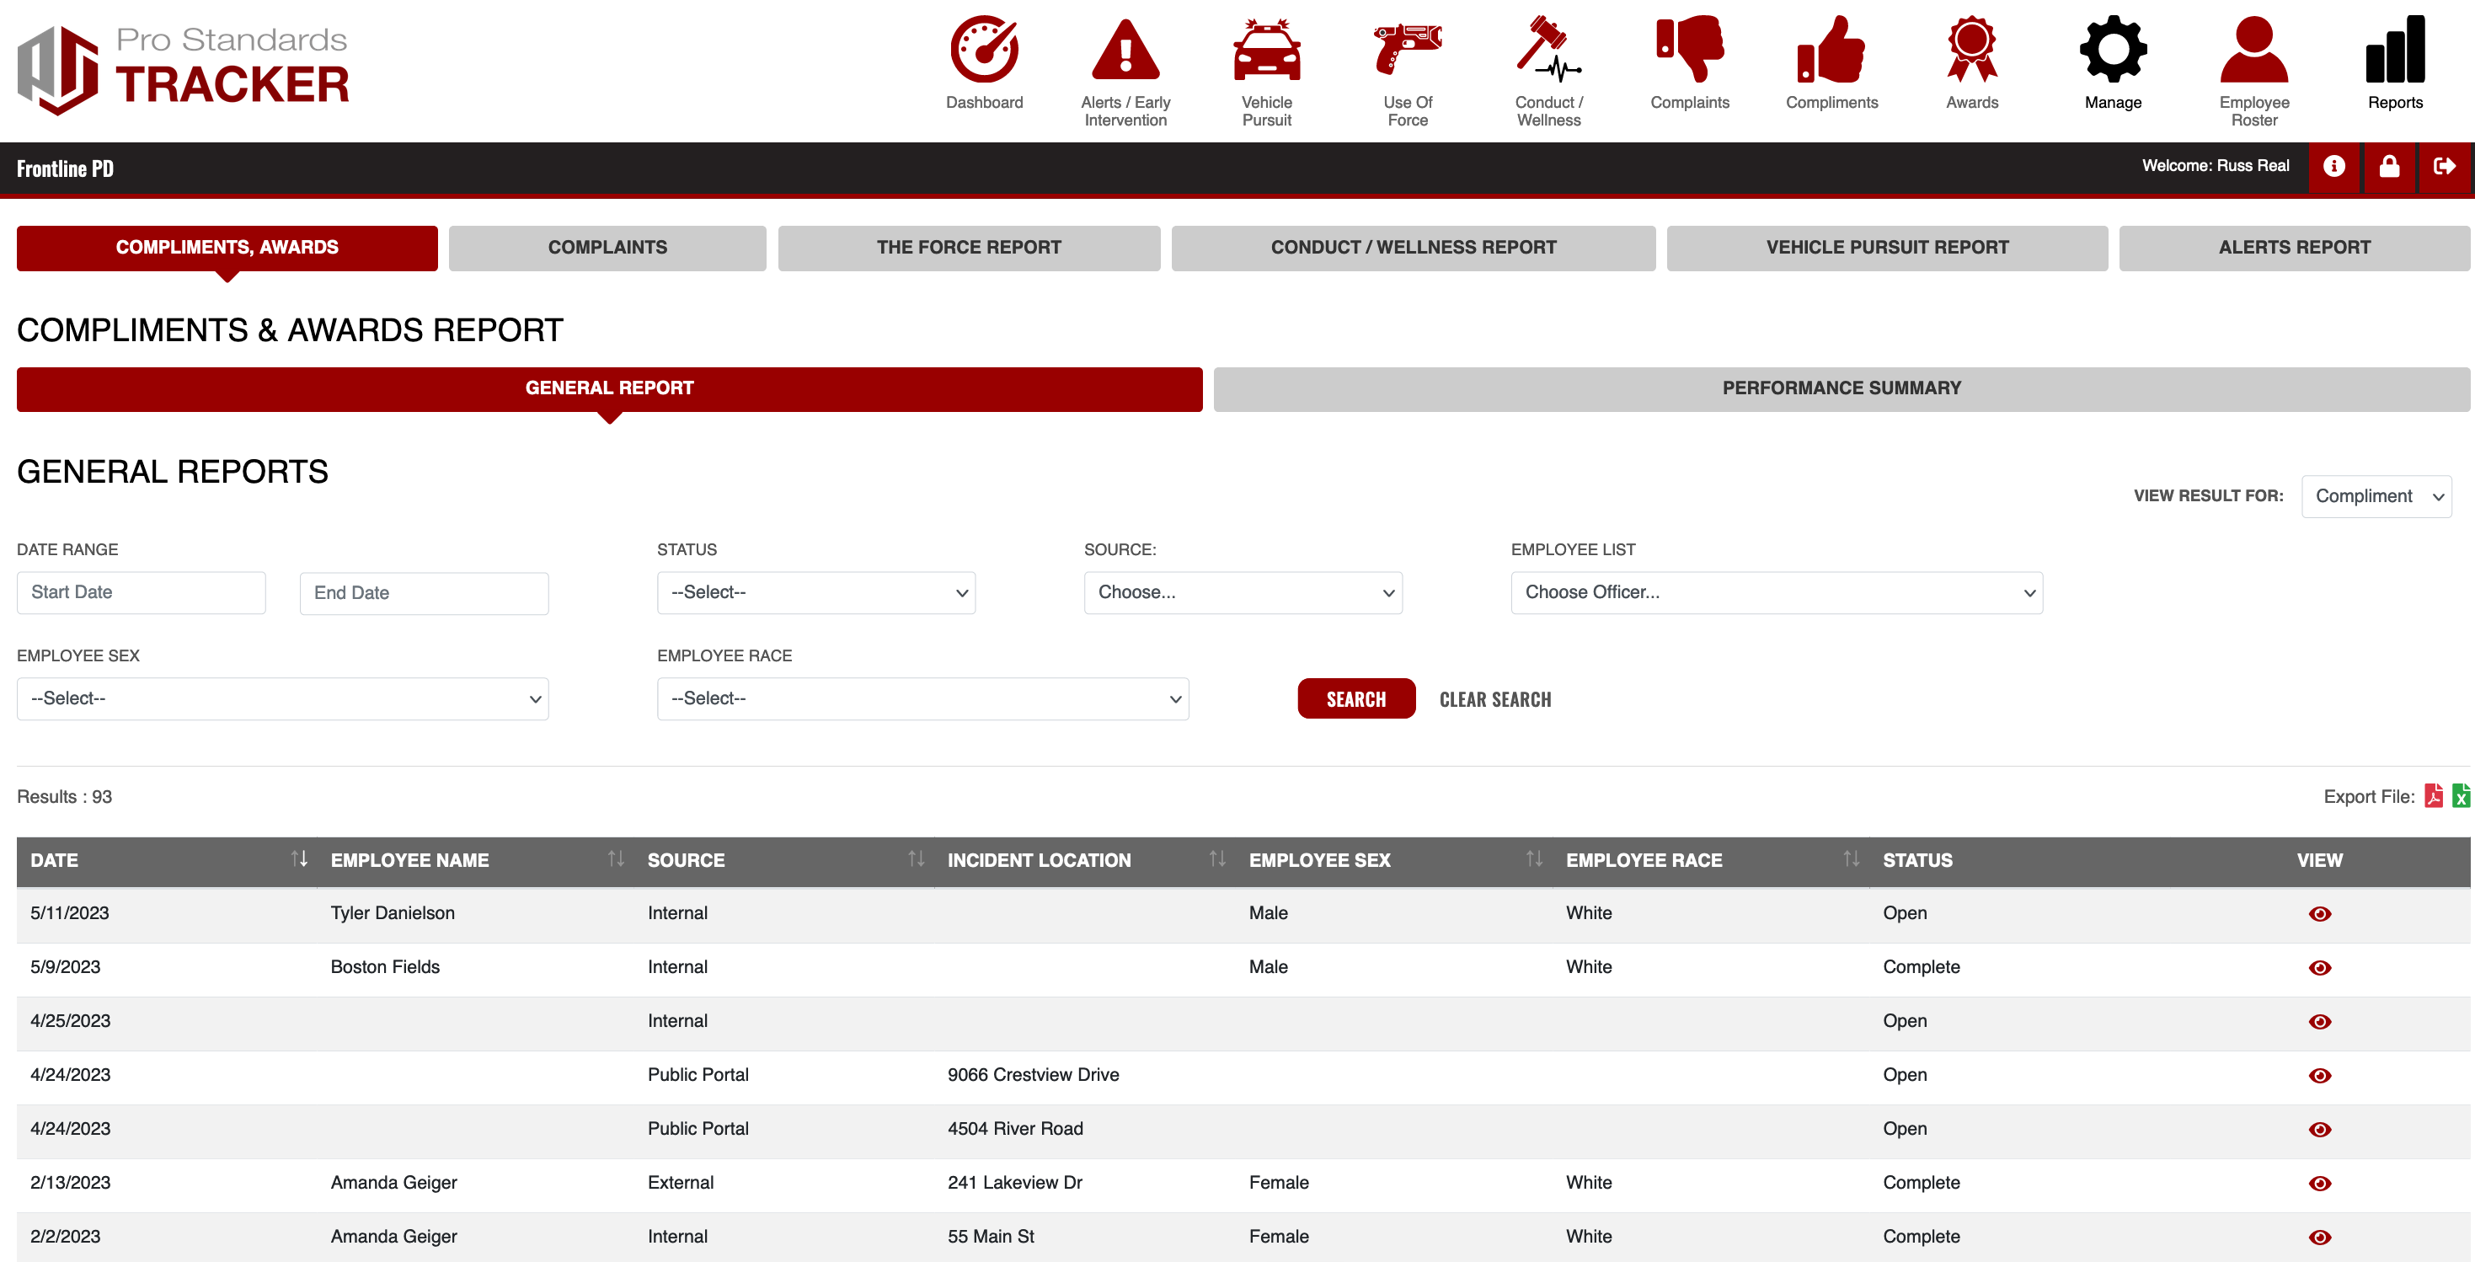Export results as PDF file
Image resolution: width=2475 pixels, height=1262 pixels.
pos(2433,796)
